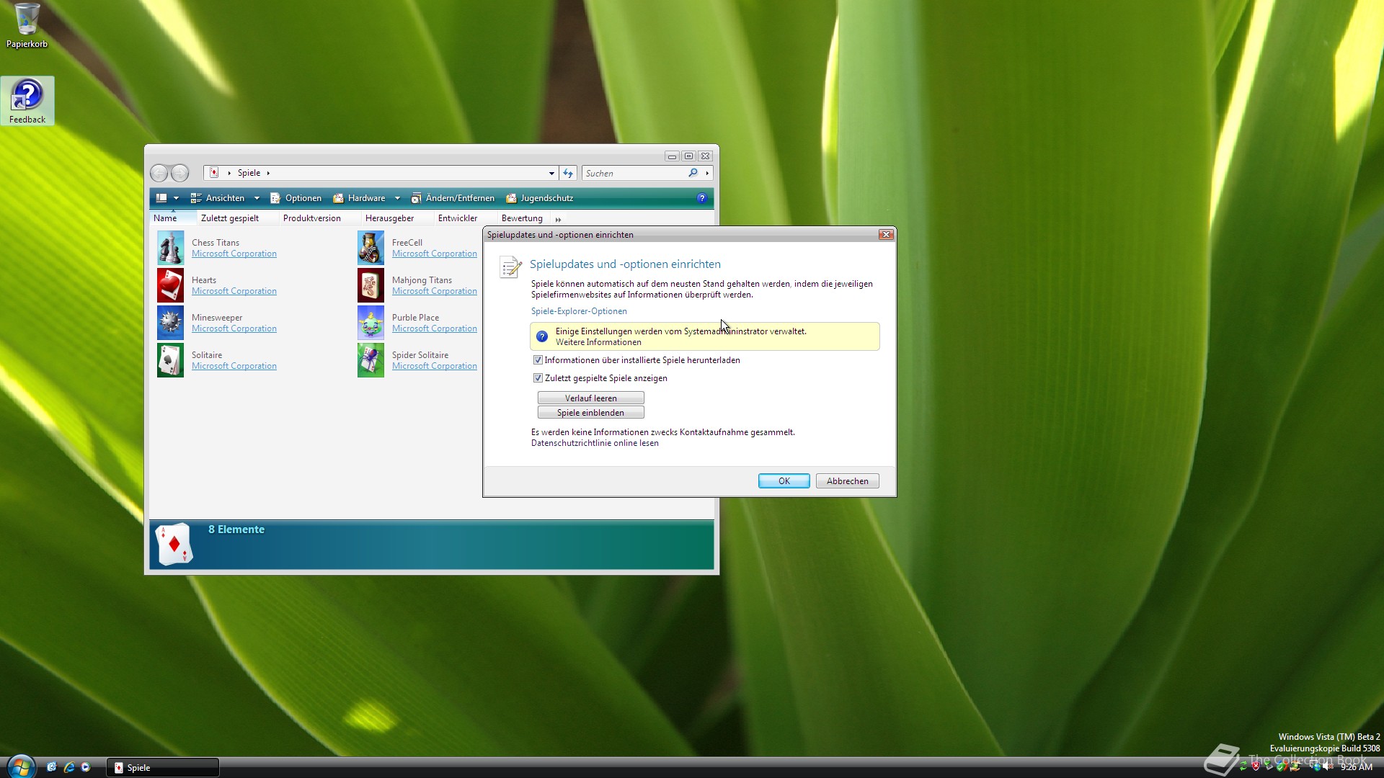Sort by Zuletzt gespielt column header
Screen dimensions: 1384x778
(x=236, y=218)
